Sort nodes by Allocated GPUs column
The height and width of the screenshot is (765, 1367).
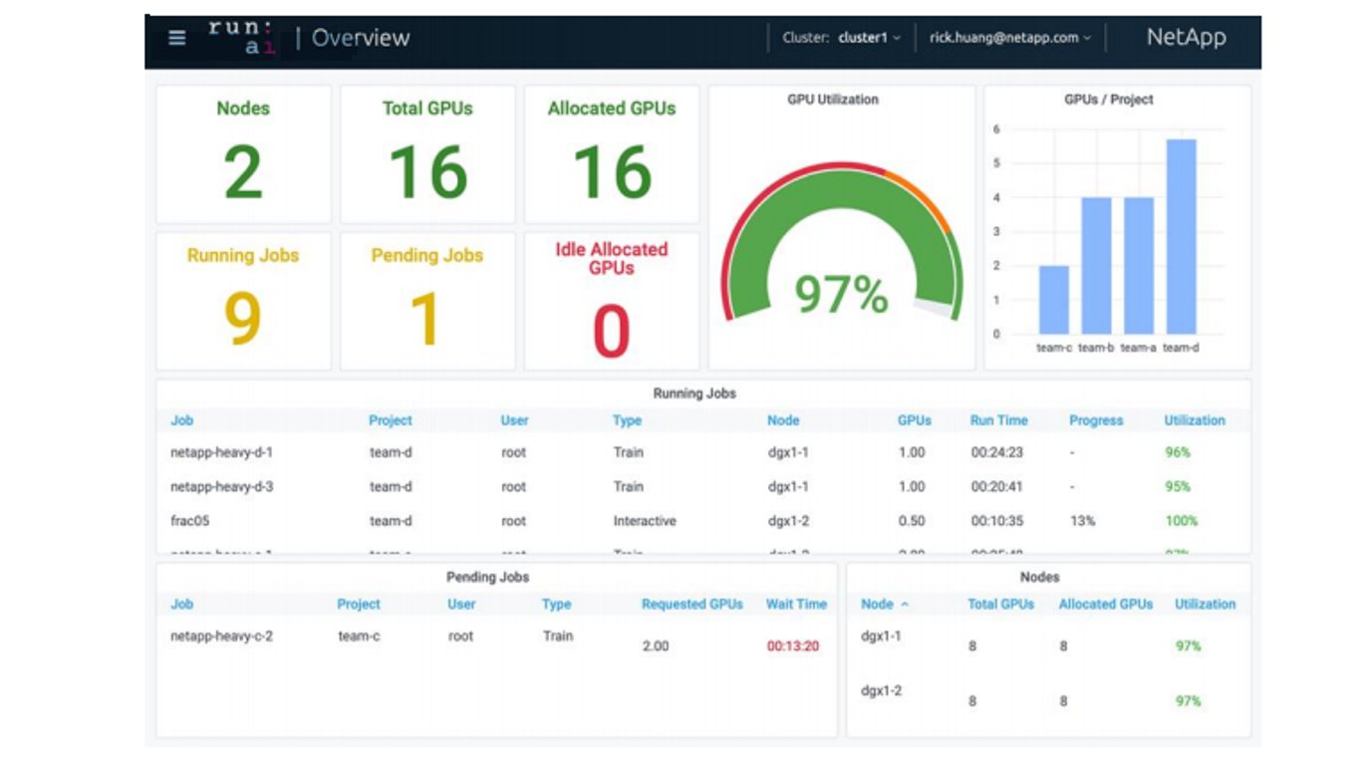pos(1106,604)
